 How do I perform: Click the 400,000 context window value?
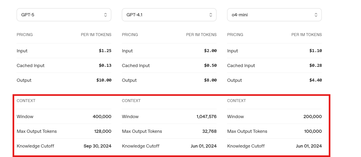click(102, 117)
